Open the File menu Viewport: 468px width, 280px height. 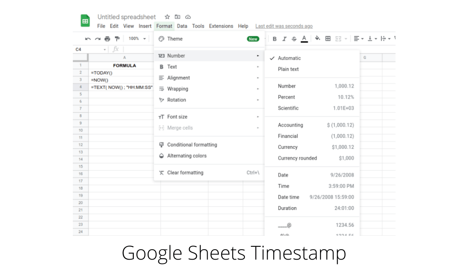101,26
